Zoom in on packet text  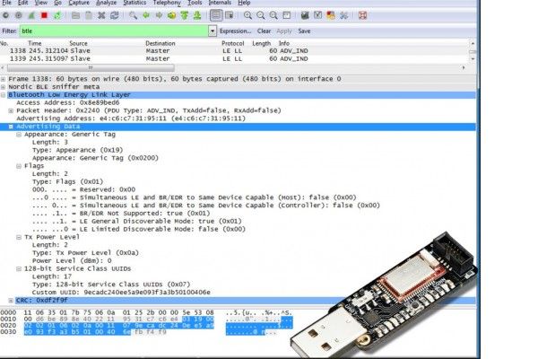pos(247,15)
